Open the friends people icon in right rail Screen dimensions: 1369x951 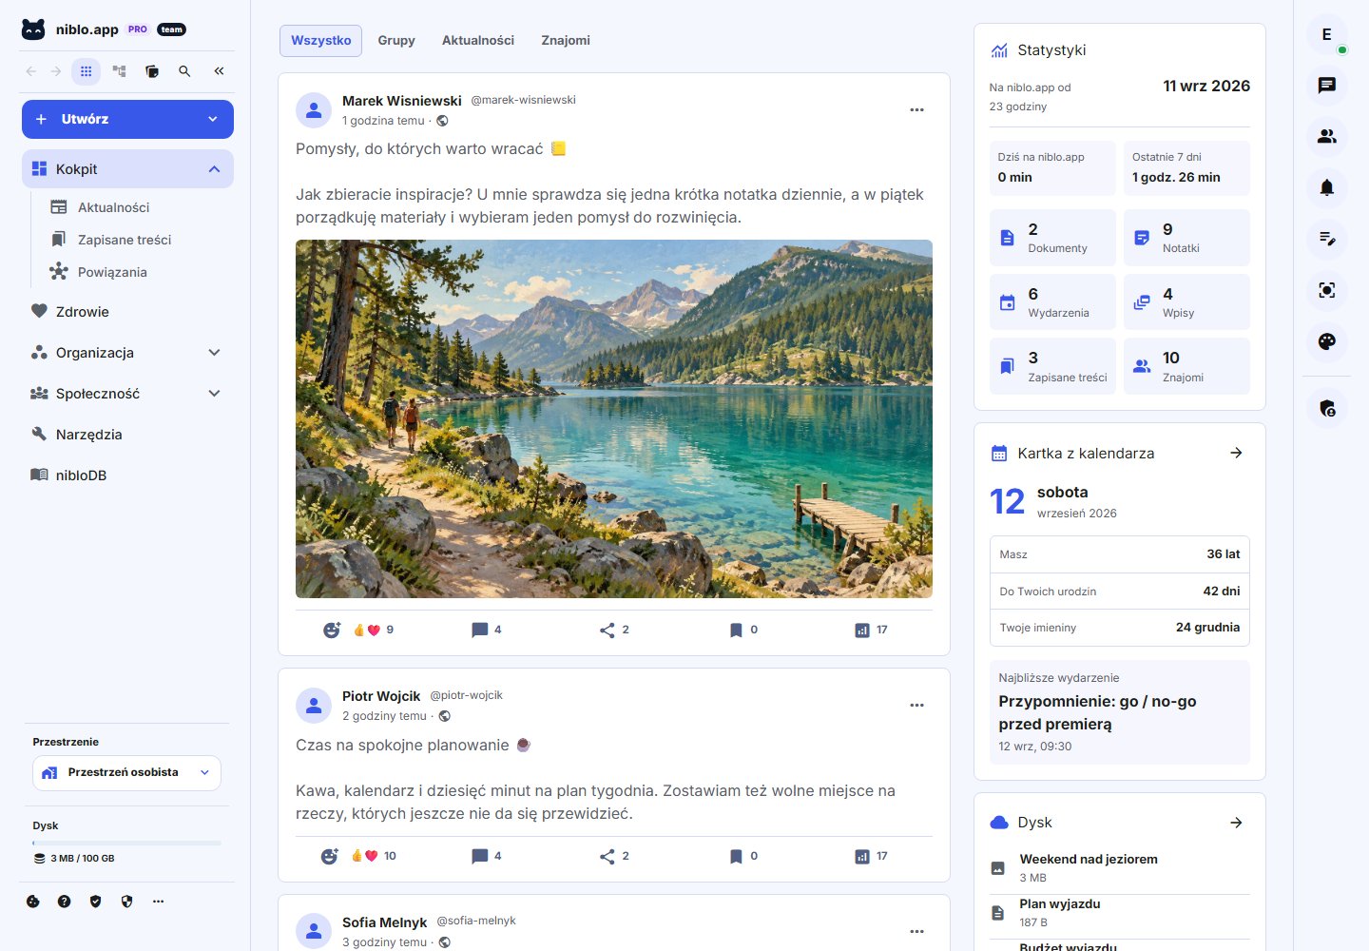point(1327,136)
